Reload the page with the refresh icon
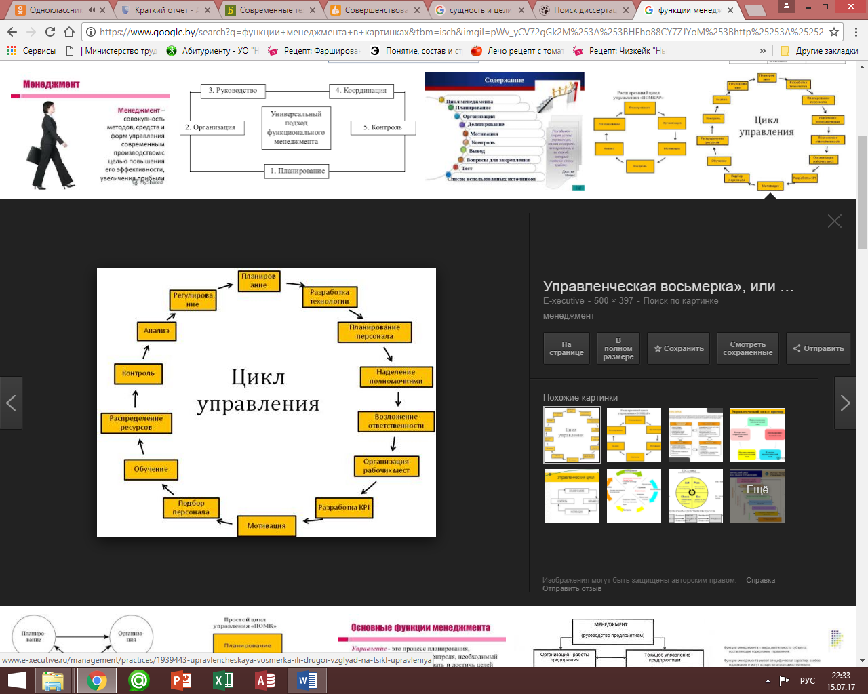Image resolution: width=868 pixels, height=694 pixels. pos(50,32)
